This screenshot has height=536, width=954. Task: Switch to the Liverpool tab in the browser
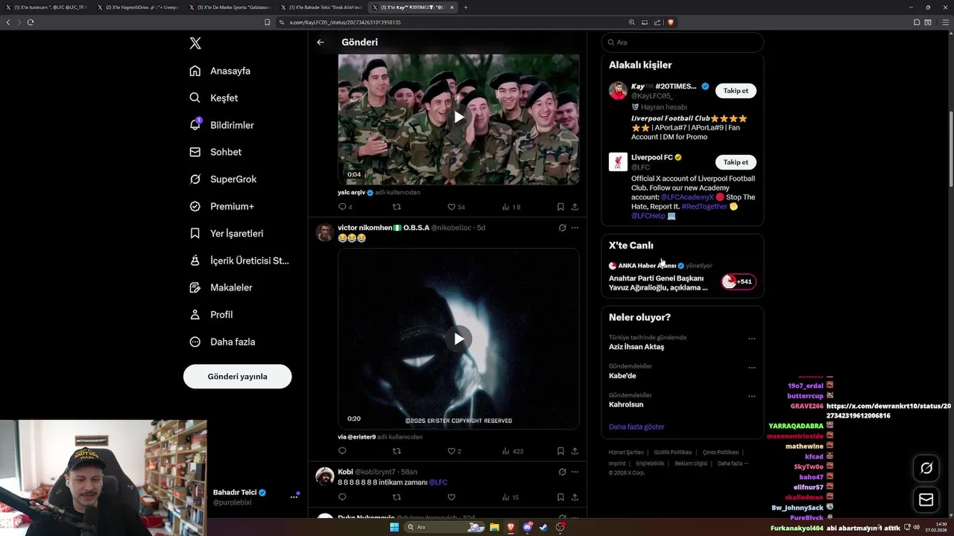tap(140, 7)
